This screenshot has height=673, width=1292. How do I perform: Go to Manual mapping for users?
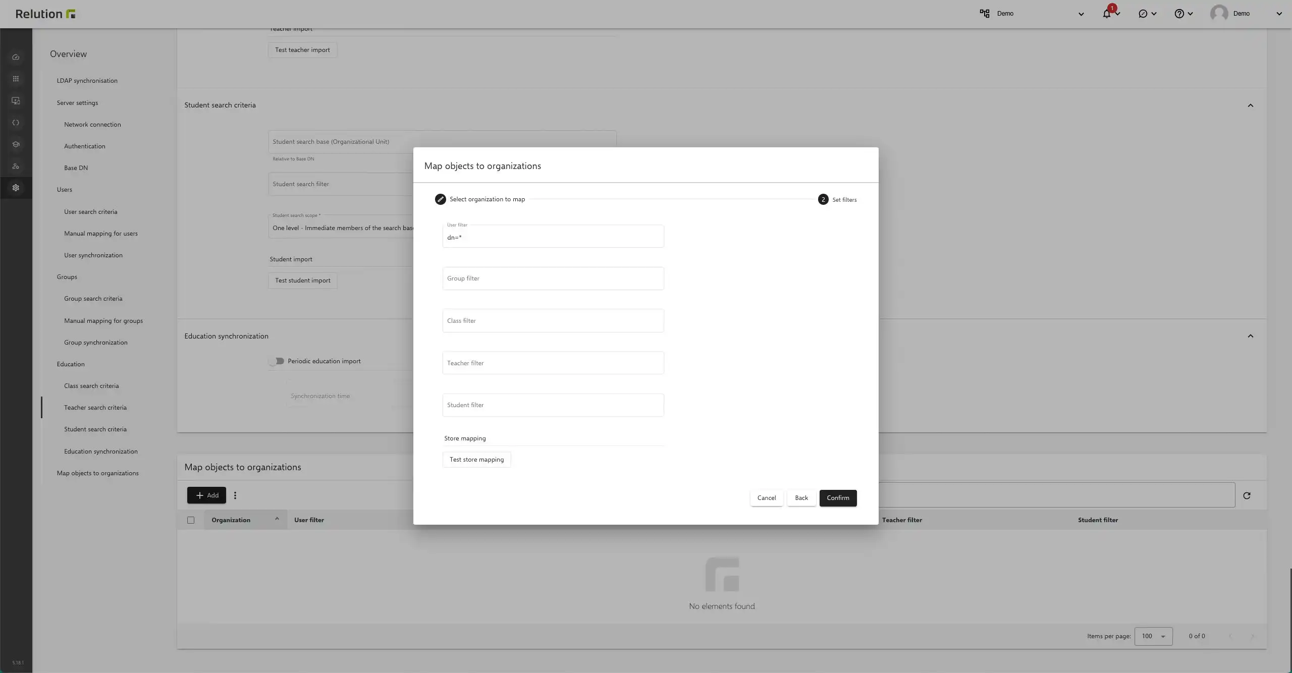[101, 234]
